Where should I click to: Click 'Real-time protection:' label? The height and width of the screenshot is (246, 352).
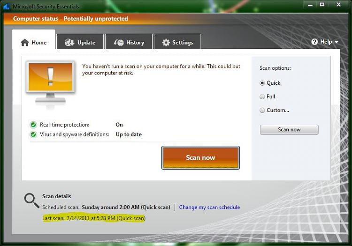[x=65, y=125]
